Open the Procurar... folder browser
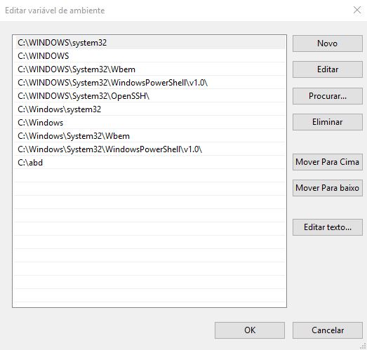The height and width of the screenshot is (350, 367). pos(328,96)
